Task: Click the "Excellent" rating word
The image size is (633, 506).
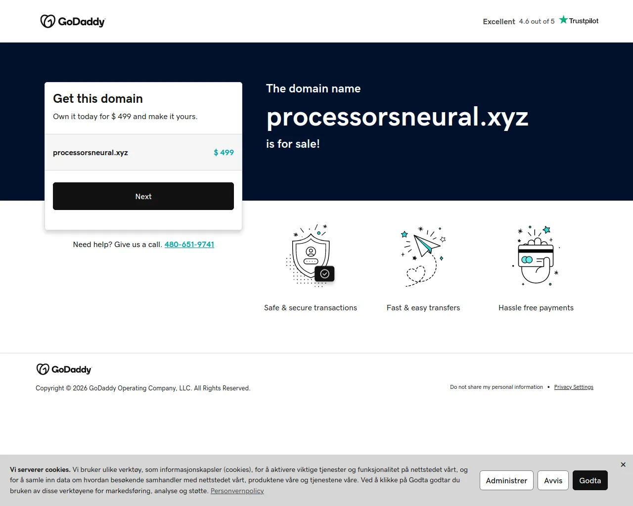Action: 499,21
